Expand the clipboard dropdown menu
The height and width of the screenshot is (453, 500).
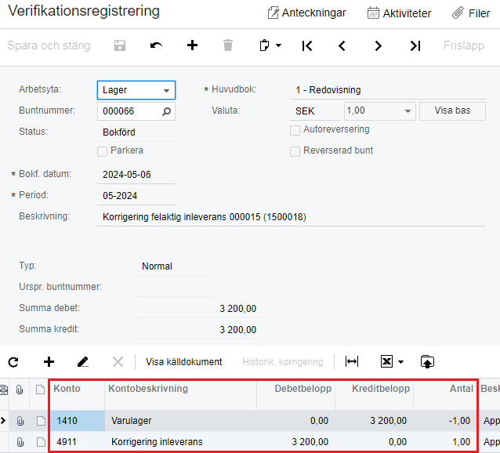point(278,46)
